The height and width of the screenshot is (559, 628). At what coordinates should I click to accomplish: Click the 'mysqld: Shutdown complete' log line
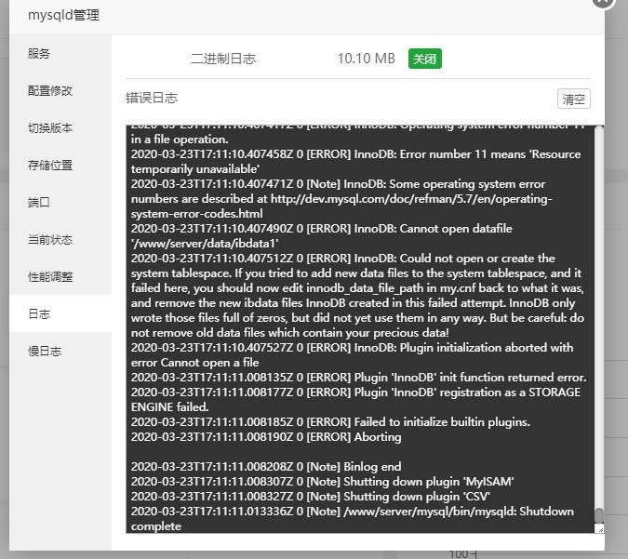click(x=353, y=519)
